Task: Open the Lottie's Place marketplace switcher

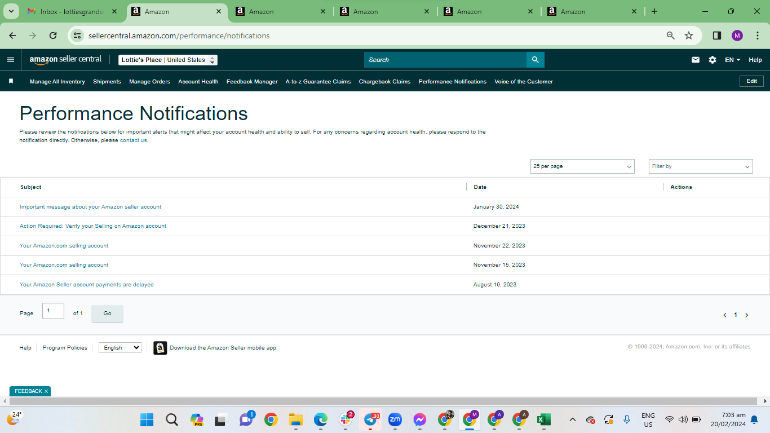Action: click(168, 60)
